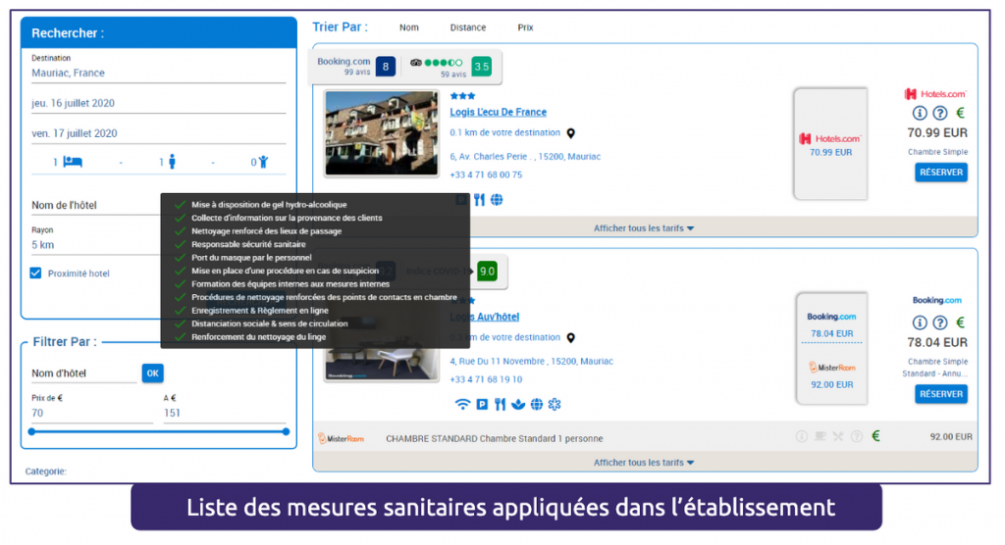Expand Afficher tous les tarifs for first hotel
Screen dimensions: 1005x545
644,228
